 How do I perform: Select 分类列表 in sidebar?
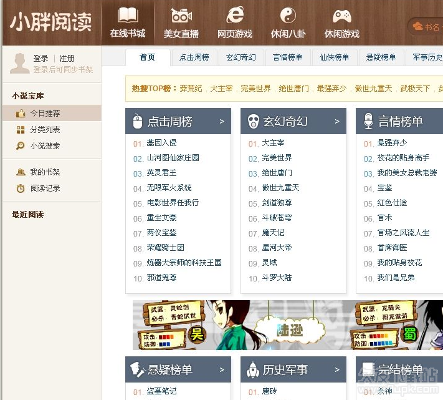52,130
